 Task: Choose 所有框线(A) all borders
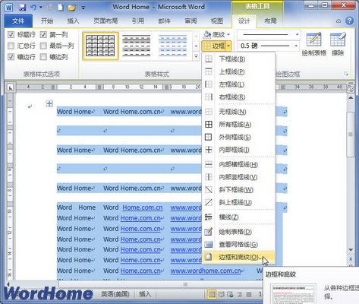tap(238, 125)
